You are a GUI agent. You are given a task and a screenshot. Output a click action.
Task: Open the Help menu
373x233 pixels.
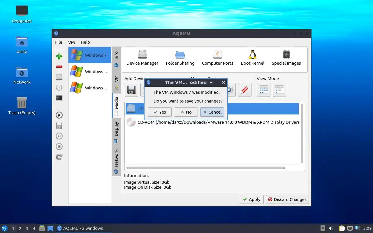85,42
